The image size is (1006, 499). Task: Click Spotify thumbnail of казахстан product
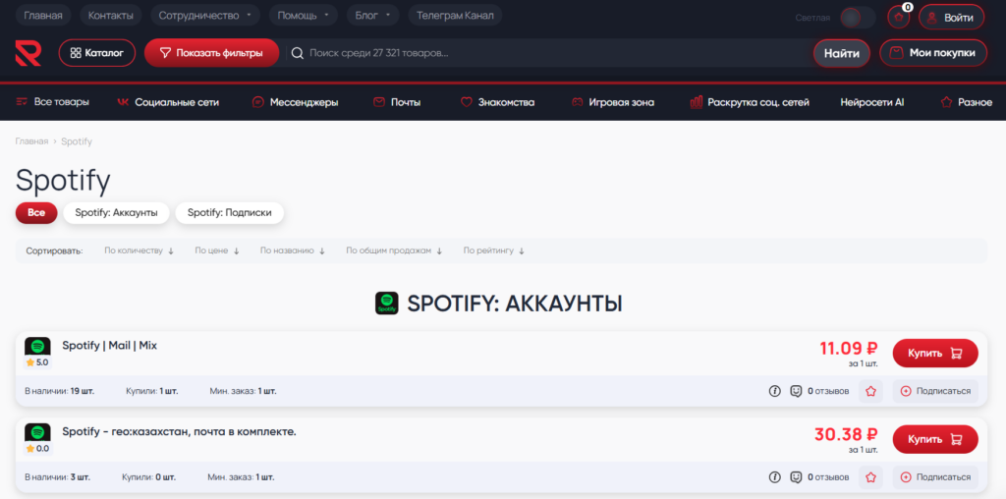[x=38, y=433]
